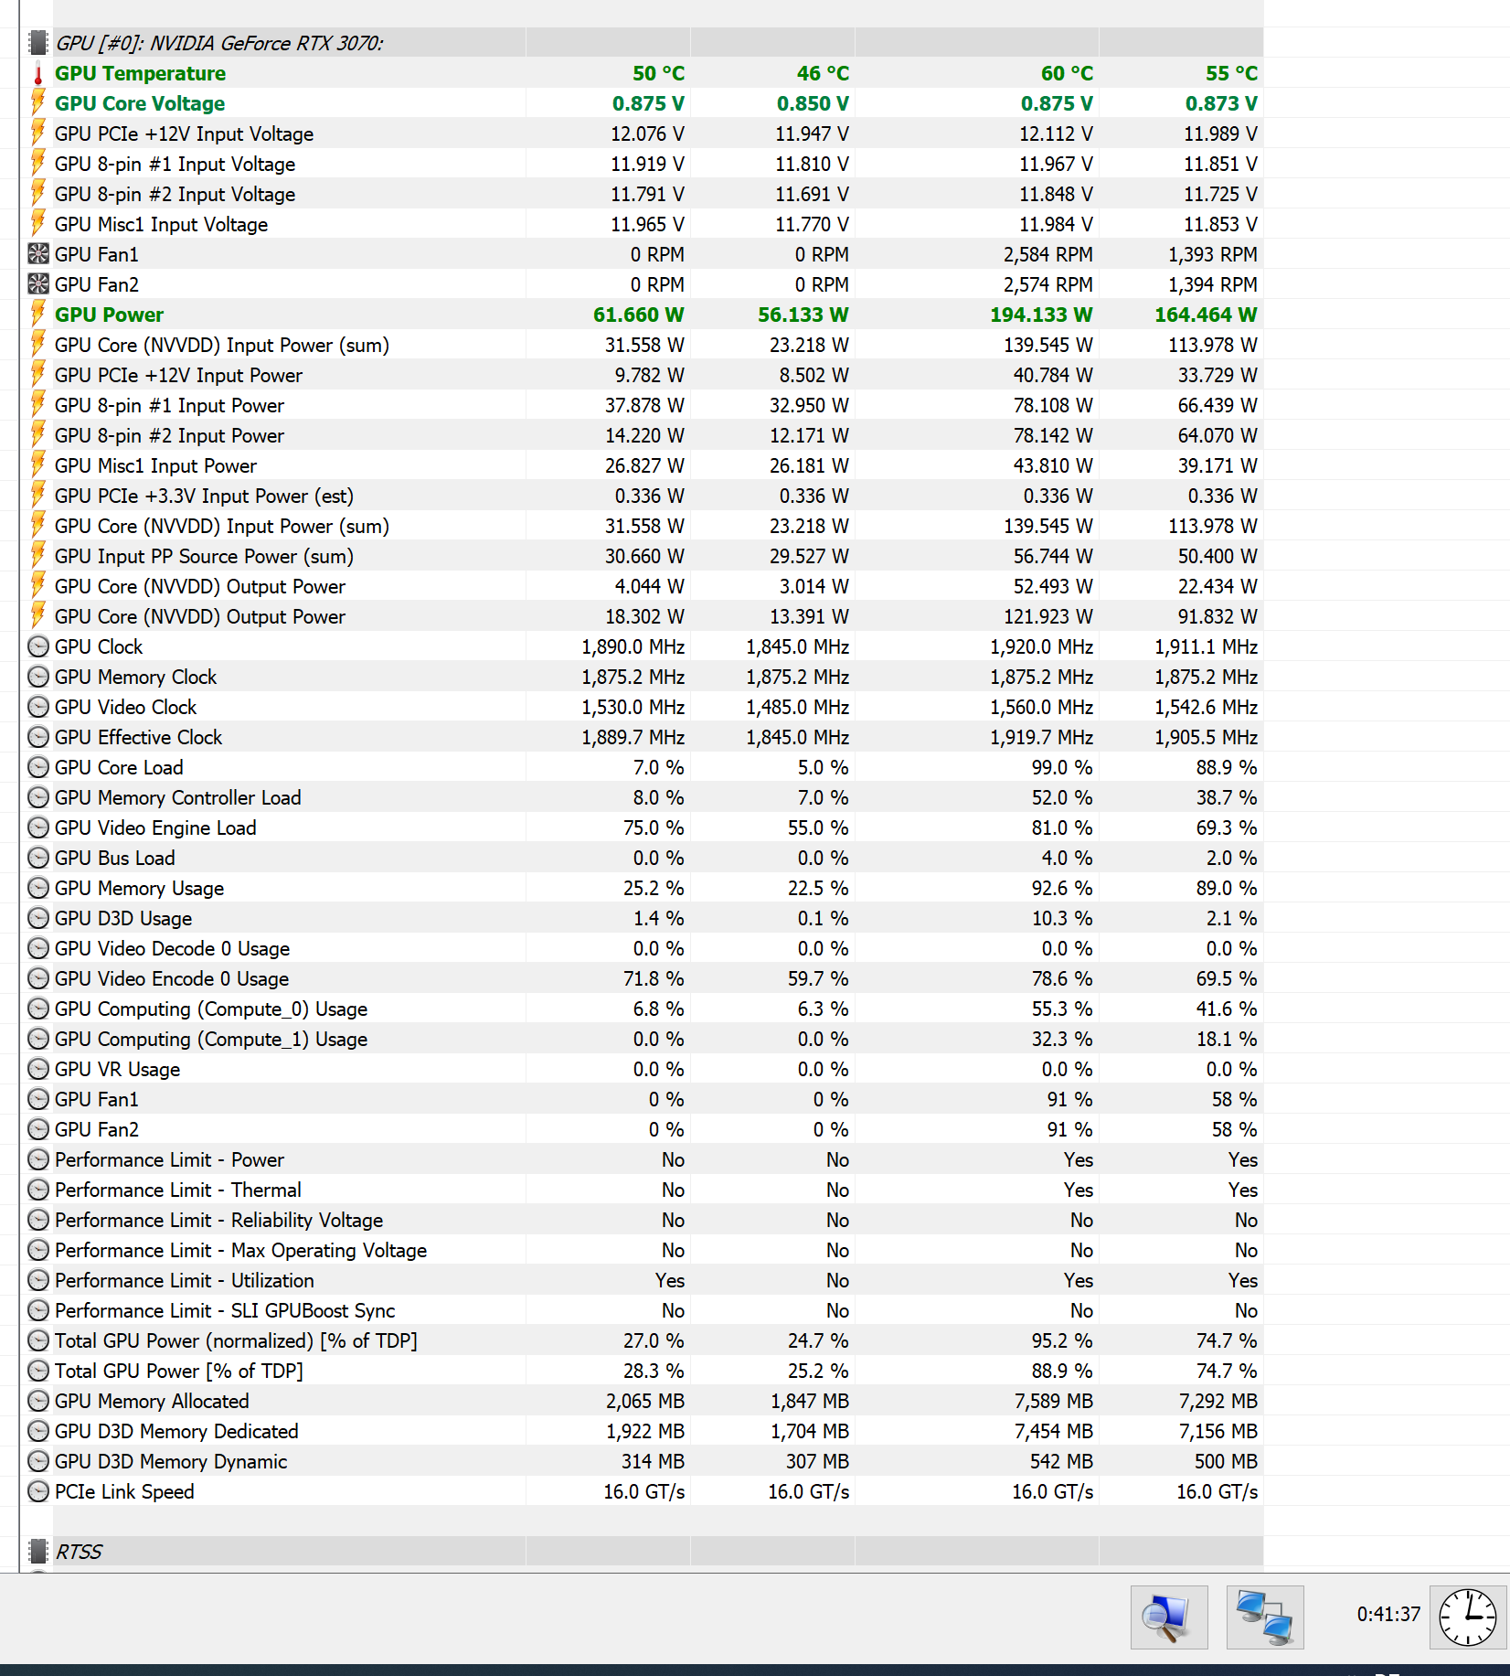Click the gauge icon of Performance Limit - Thermal
1510x1676 pixels.
38,1190
